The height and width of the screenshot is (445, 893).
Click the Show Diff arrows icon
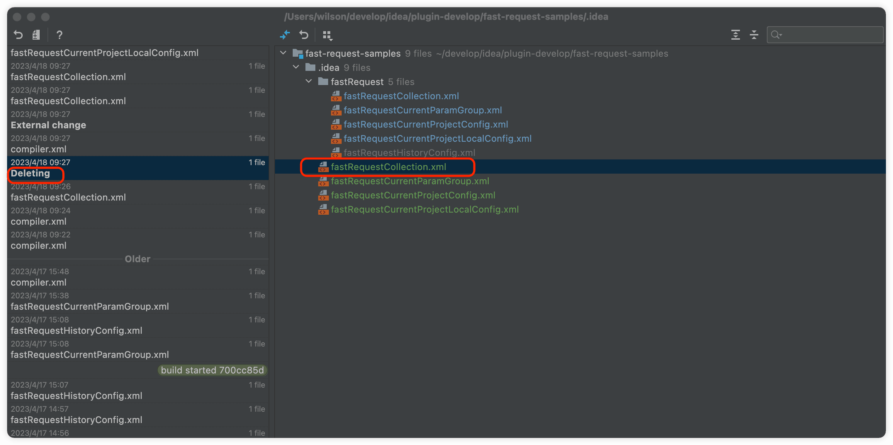(285, 35)
